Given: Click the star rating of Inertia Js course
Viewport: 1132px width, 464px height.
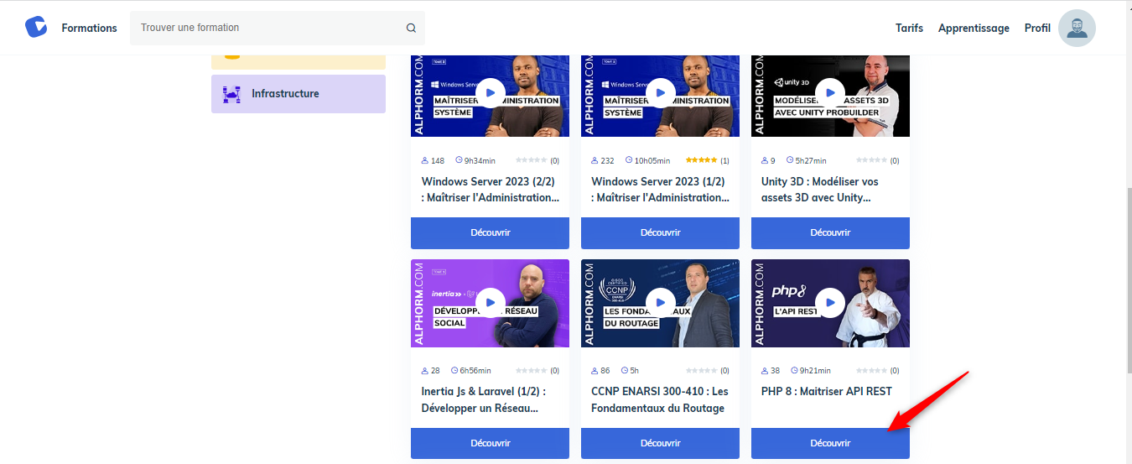Looking at the screenshot, I should point(532,370).
